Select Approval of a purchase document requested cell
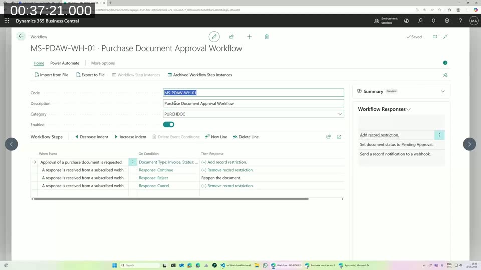The height and width of the screenshot is (270, 481). (83, 162)
